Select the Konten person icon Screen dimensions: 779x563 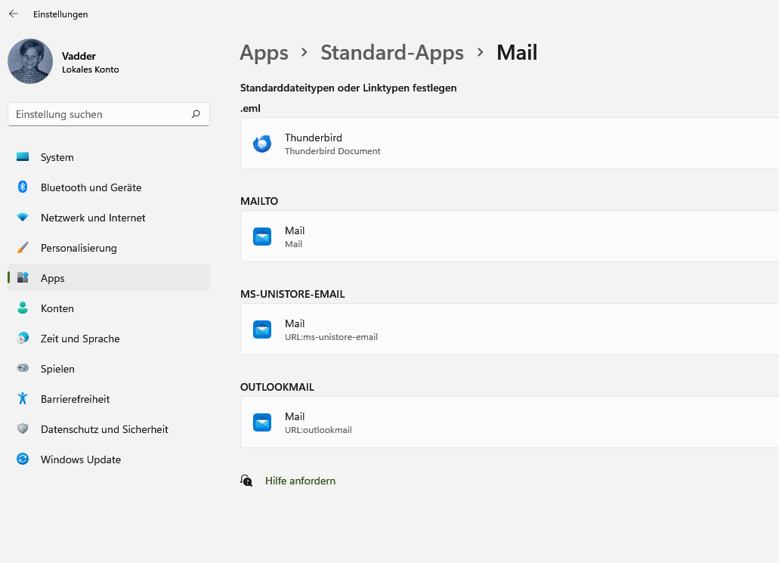pyautogui.click(x=23, y=308)
